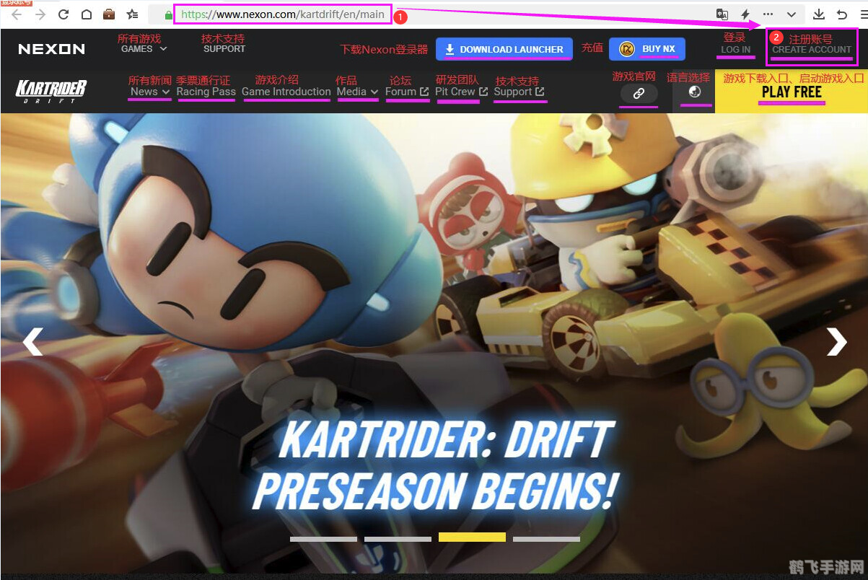Click the CREATE ACCOUNT link
Viewport: 868px width, 580px height.
812,50
